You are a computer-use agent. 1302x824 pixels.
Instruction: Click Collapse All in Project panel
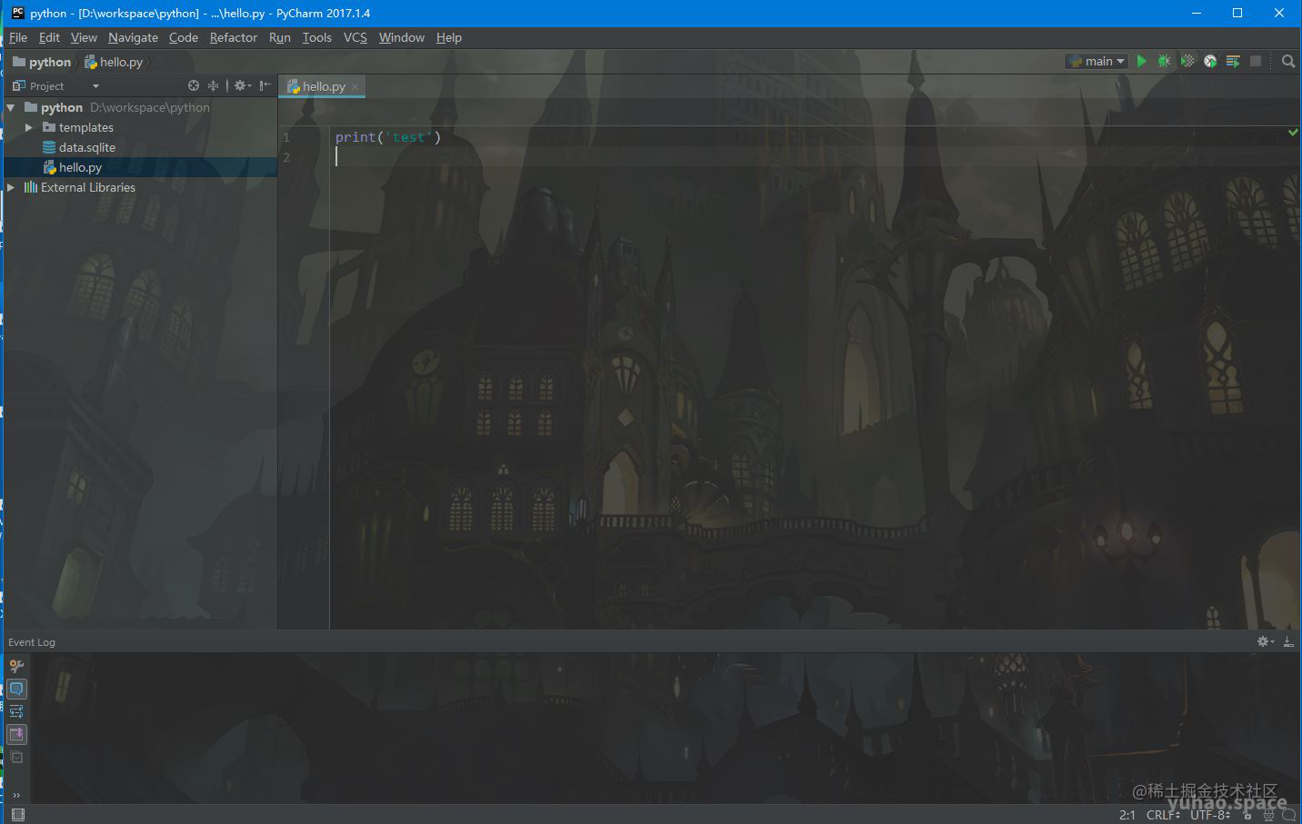pos(213,85)
